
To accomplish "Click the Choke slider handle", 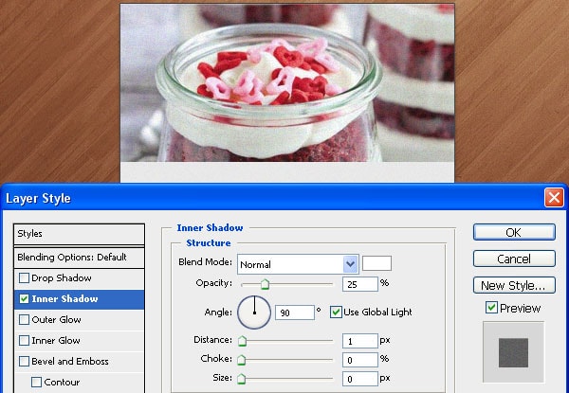I will coord(241,360).
